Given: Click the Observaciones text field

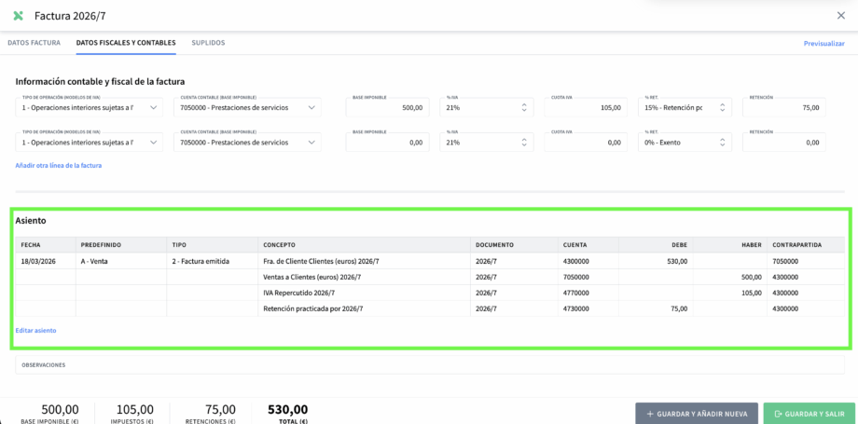Looking at the screenshot, I should [429, 365].
